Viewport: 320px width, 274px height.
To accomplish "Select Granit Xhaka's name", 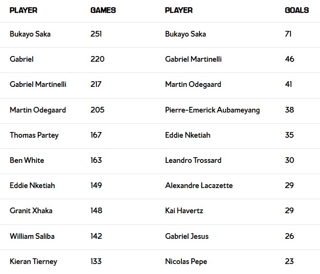I will point(31,211).
